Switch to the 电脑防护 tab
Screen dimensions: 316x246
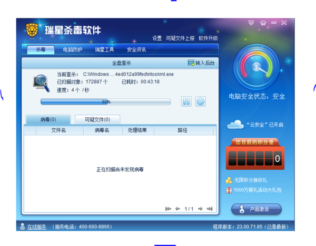[73, 49]
